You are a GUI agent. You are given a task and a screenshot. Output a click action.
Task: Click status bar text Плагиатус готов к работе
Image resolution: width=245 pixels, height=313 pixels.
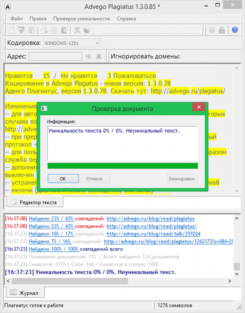point(34,305)
